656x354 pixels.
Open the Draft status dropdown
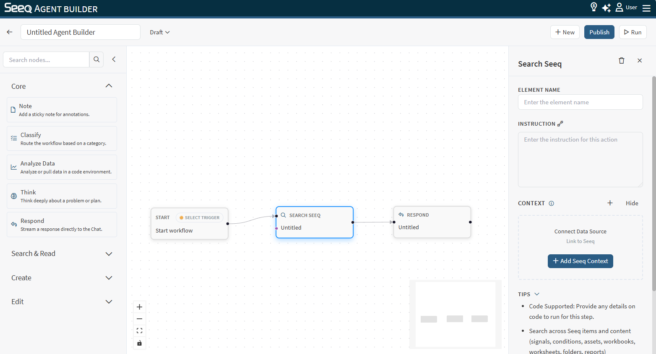160,32
